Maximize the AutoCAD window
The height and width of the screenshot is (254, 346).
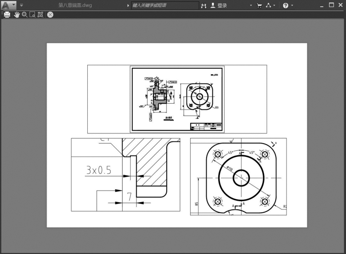(331, 5)
